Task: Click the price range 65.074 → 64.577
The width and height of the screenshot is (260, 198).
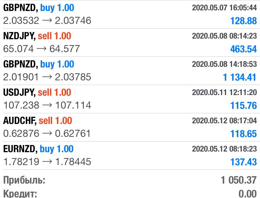Action: [41, 49]
